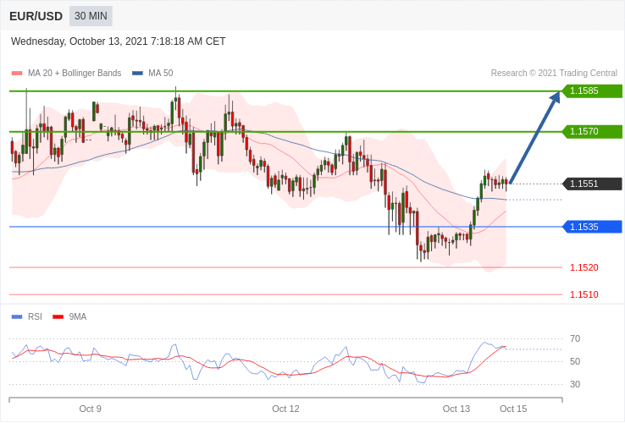
Task: Click the Oct 9 date axis label
Action: coord(90,409)
